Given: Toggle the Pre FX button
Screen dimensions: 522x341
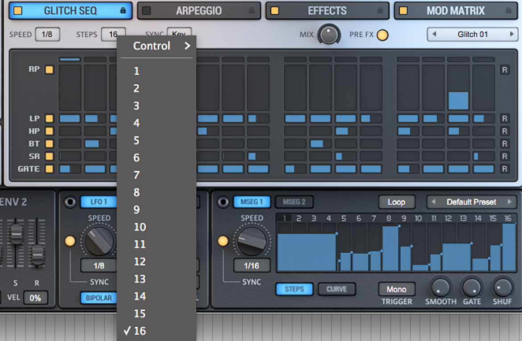Looking at the screenshot, I should 382,35.
